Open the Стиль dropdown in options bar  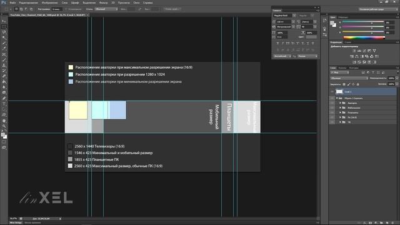click(106, 9)
